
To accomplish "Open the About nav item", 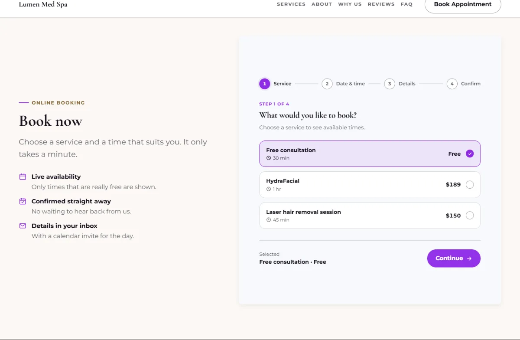I will tap(322, 4).
